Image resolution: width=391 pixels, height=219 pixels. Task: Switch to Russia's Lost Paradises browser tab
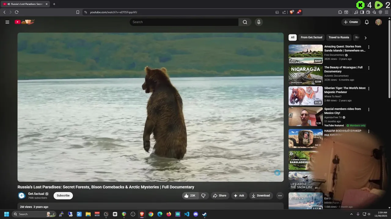click(x=26, y=4)
